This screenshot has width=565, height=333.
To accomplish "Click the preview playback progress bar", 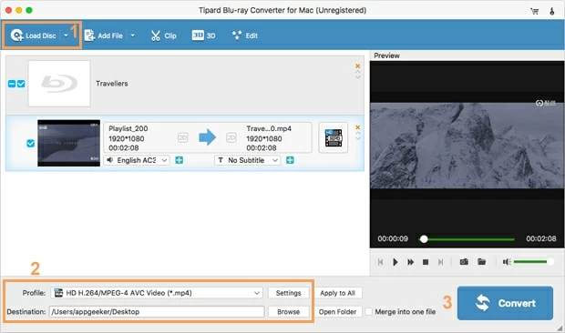I will 467,238.
